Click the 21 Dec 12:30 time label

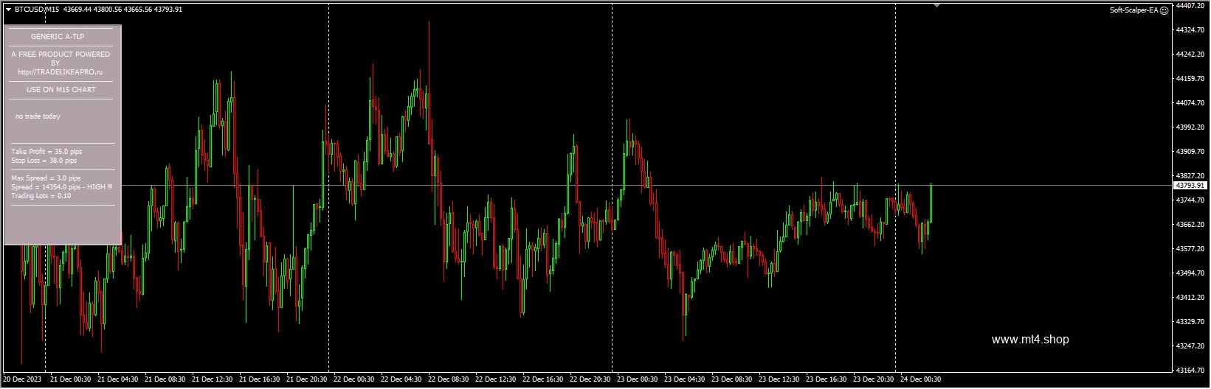[213, 380]
